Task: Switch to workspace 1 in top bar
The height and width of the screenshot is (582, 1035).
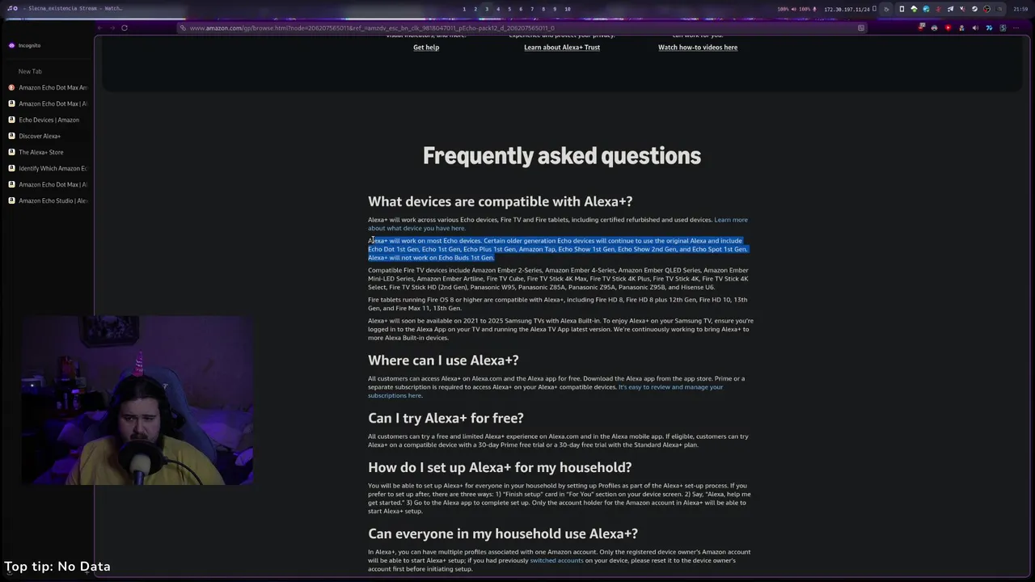Action: point(463,9)
